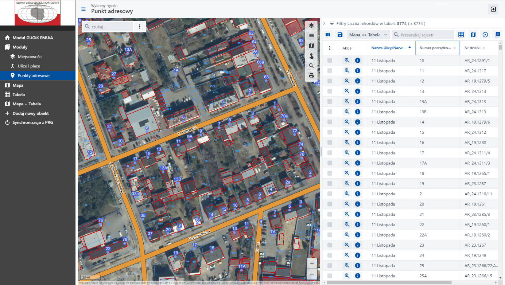The width and height of the screenshot is (505, 285).
Task: Click the column layout icon in table toolbar
Action: (328, 35)
